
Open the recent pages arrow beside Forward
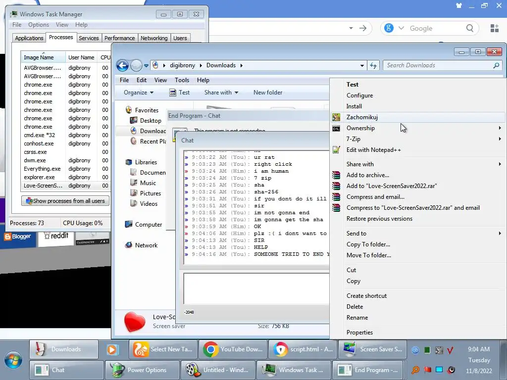146,66
